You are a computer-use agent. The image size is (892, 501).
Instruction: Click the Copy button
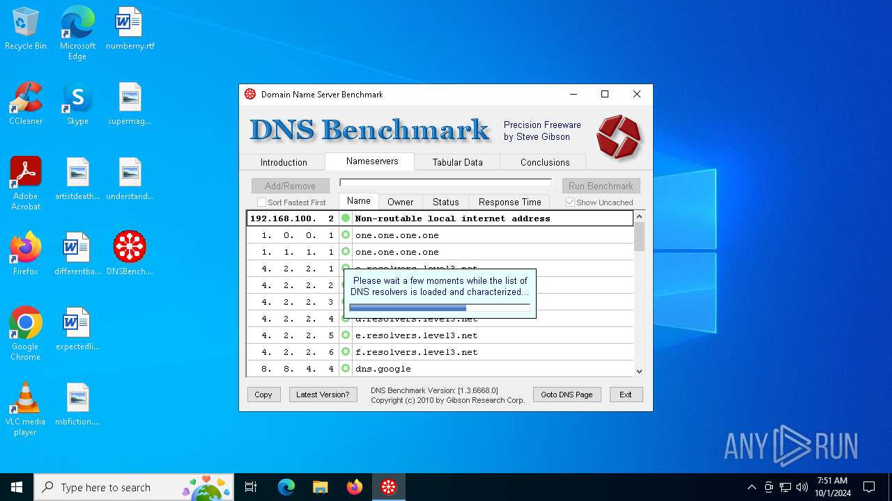pos(263,395)
